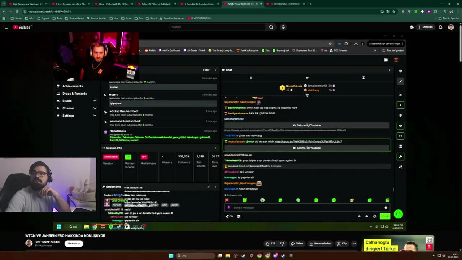
Task: Click the Erstellen create button
Action: 425,27
